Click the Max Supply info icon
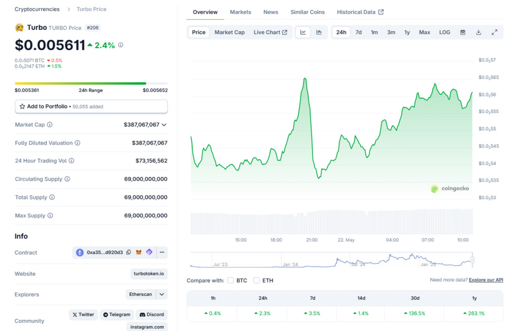 point(50,216)
